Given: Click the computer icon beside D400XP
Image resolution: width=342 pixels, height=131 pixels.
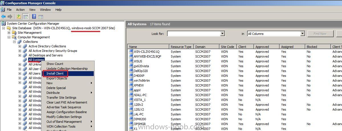Looking at the screenshot, I should coord(131,76).
